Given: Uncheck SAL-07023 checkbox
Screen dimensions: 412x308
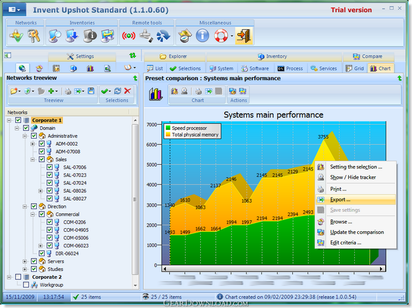Looking at the screenshot, I should pyautogui.click(x=50, y=175).
